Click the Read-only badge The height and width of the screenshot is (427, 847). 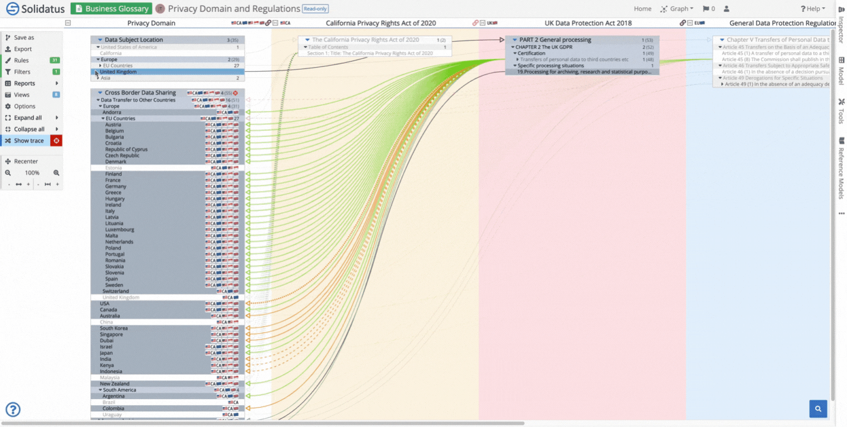(x=315, y=9)
